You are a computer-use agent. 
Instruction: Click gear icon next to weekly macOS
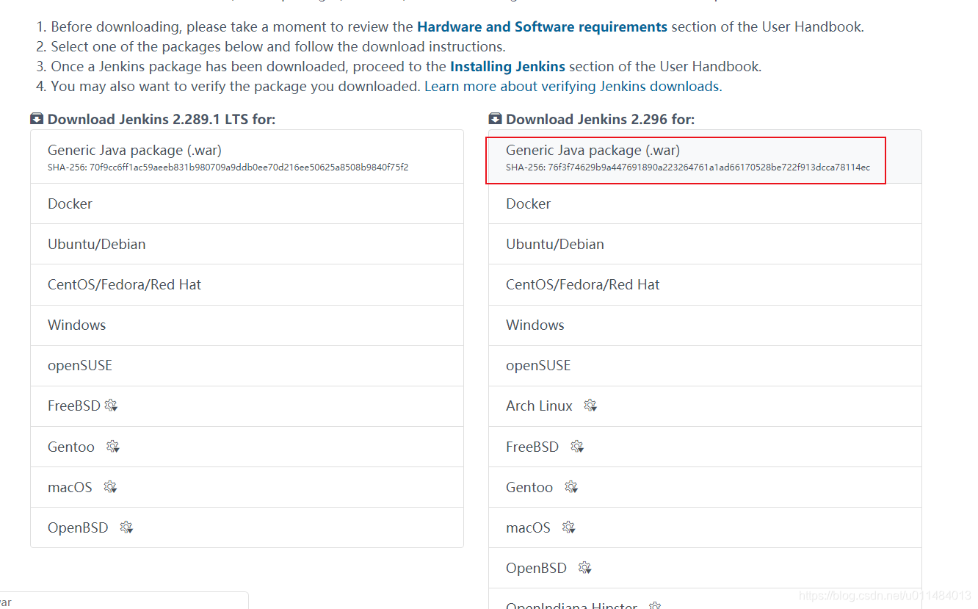pyautogui.click(x=569, y=527)
